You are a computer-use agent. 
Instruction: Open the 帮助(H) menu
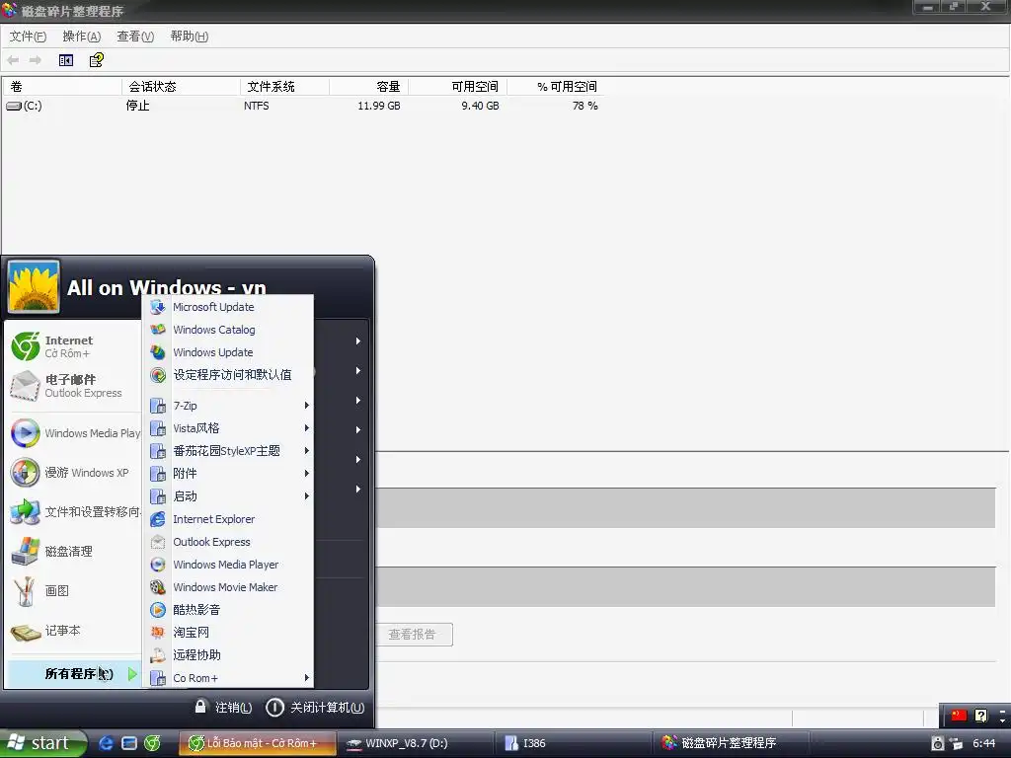point(189,37)
